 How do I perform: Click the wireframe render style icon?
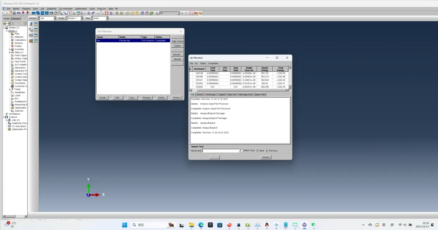pos(127,13)
